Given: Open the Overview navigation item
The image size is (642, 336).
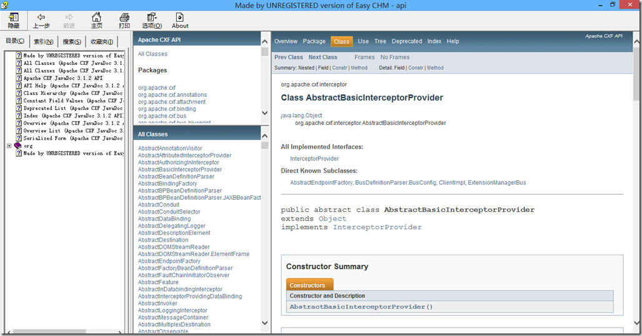Looking at the screenshot, I should (286, 41).
